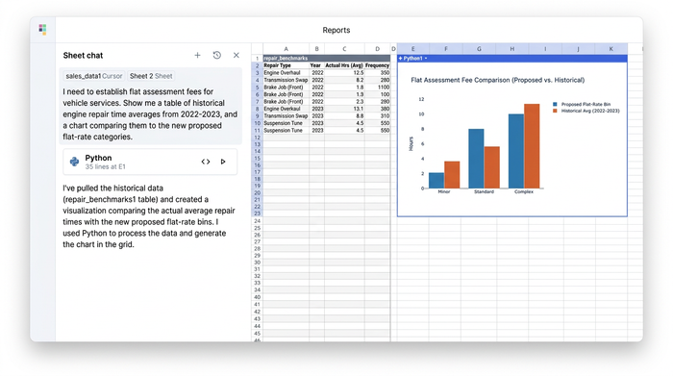Click 'Suspension Tune' cell in row 10
Image resolution: width=673 pixels, height=376 pixels.
tap(286, 123)
